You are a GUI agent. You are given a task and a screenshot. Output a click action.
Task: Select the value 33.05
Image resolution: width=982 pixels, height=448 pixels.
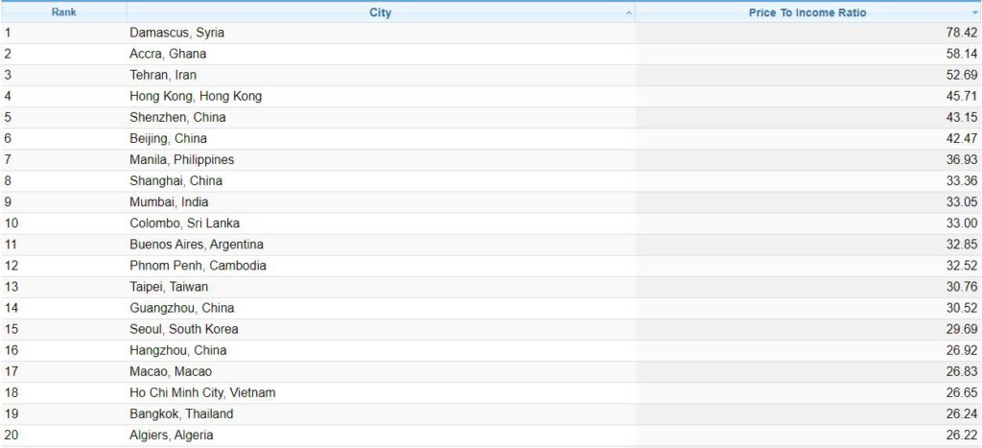point(961,202)
